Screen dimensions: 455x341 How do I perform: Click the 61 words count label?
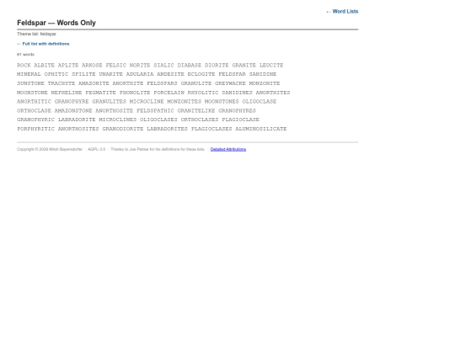25,55
